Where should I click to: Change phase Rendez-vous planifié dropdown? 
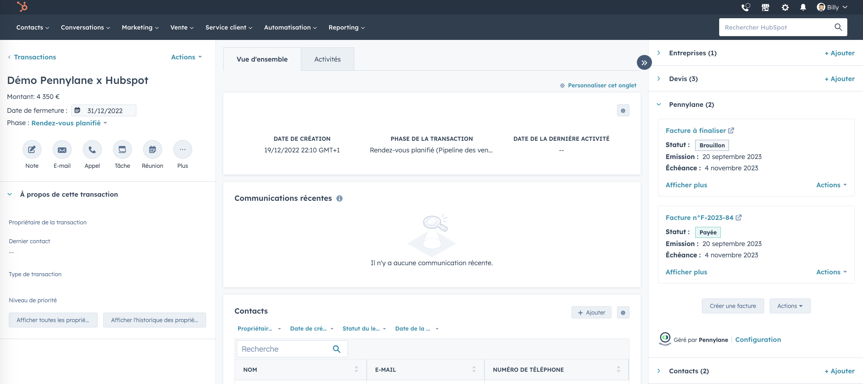(69, 123)
